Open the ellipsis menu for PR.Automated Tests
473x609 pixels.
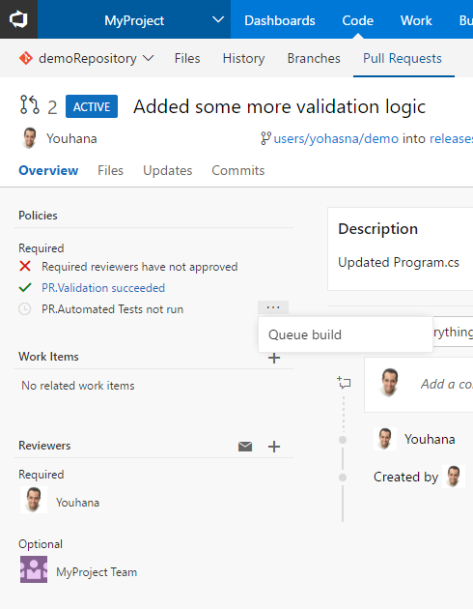click(x=273, y=307)
